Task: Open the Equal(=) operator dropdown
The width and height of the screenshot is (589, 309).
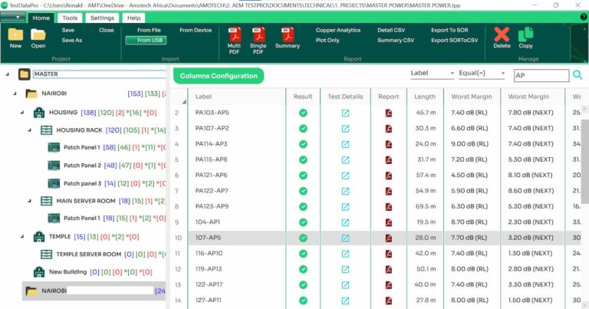Action: click(482, 73)
